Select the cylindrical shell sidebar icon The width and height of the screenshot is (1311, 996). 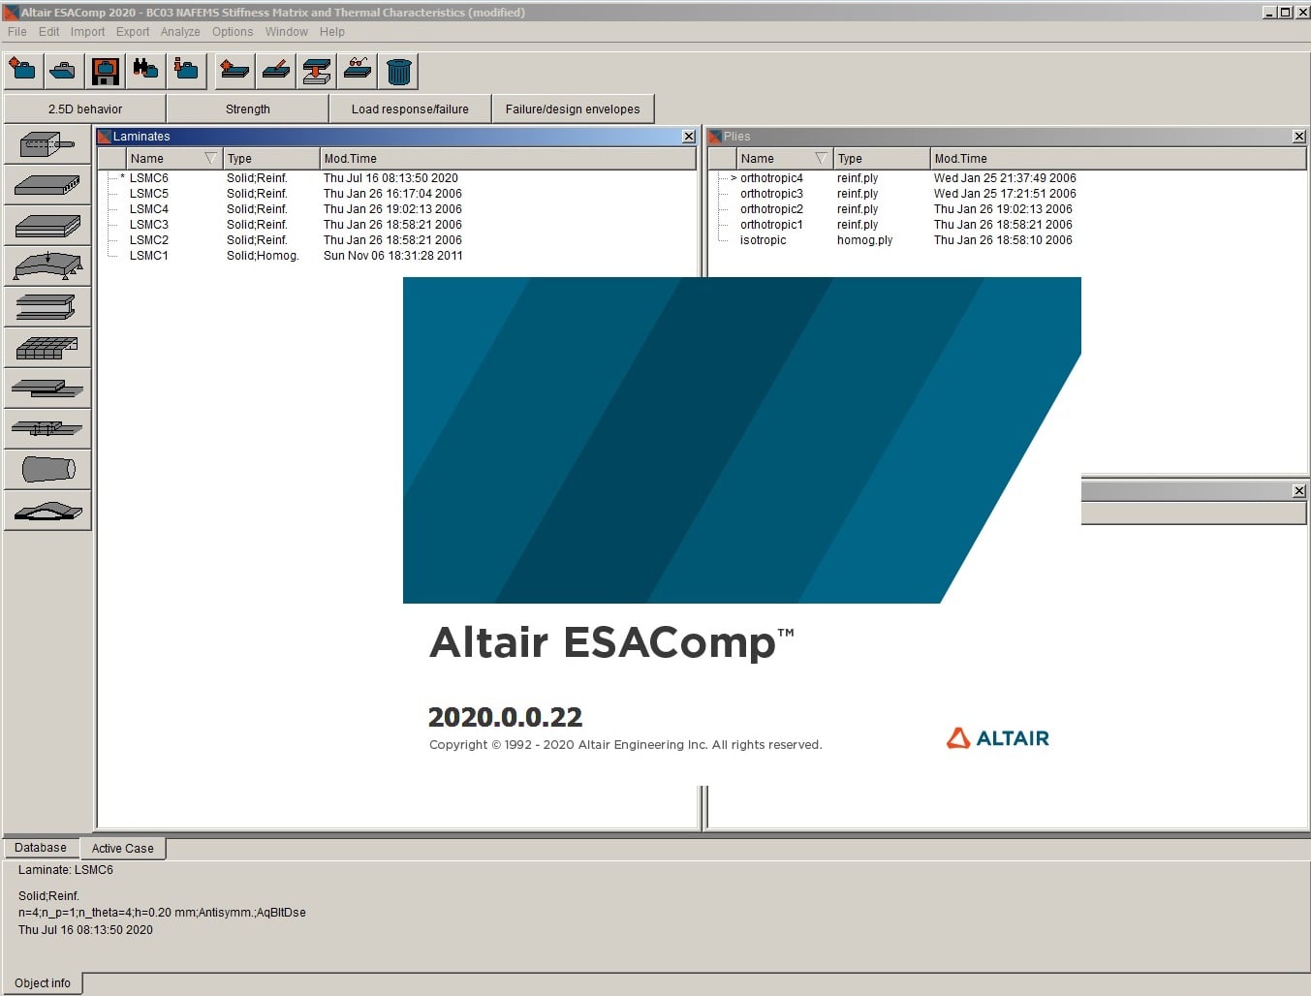click(47, 470)
